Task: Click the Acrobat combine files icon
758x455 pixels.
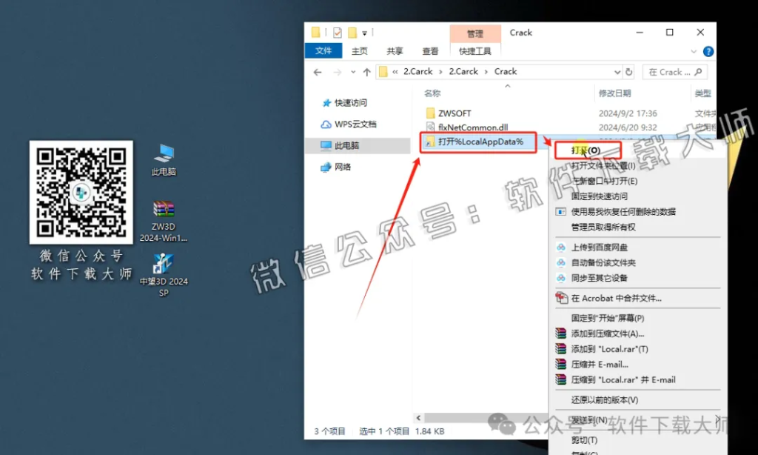Action: tap(562, 299)
